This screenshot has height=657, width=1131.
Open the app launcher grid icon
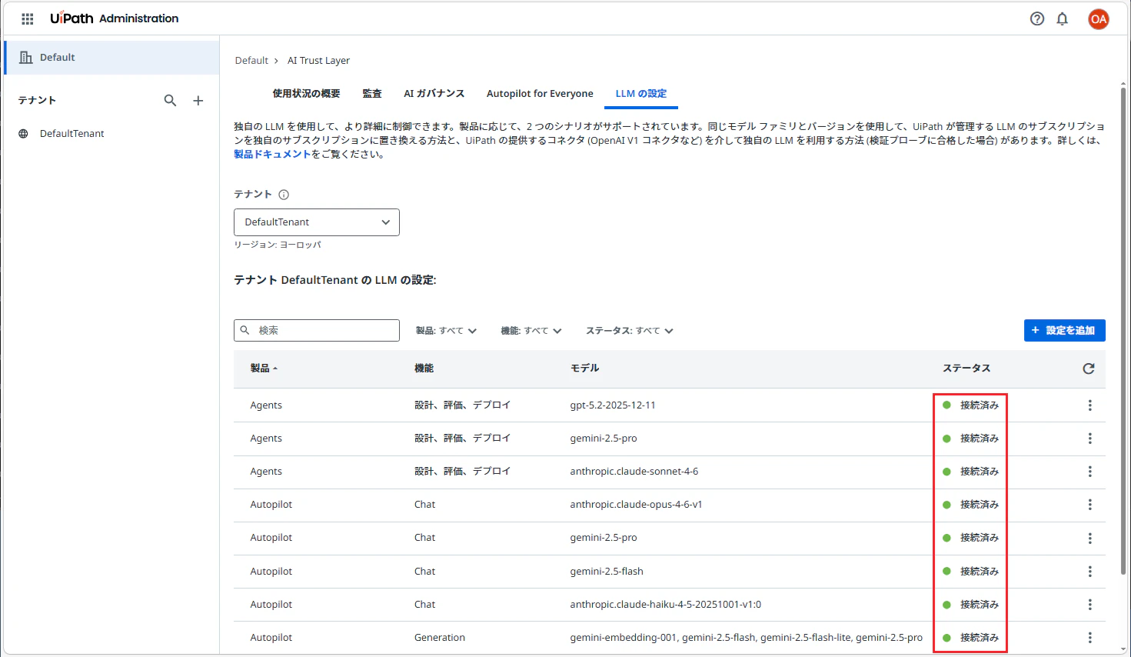[x=28, y=18]
